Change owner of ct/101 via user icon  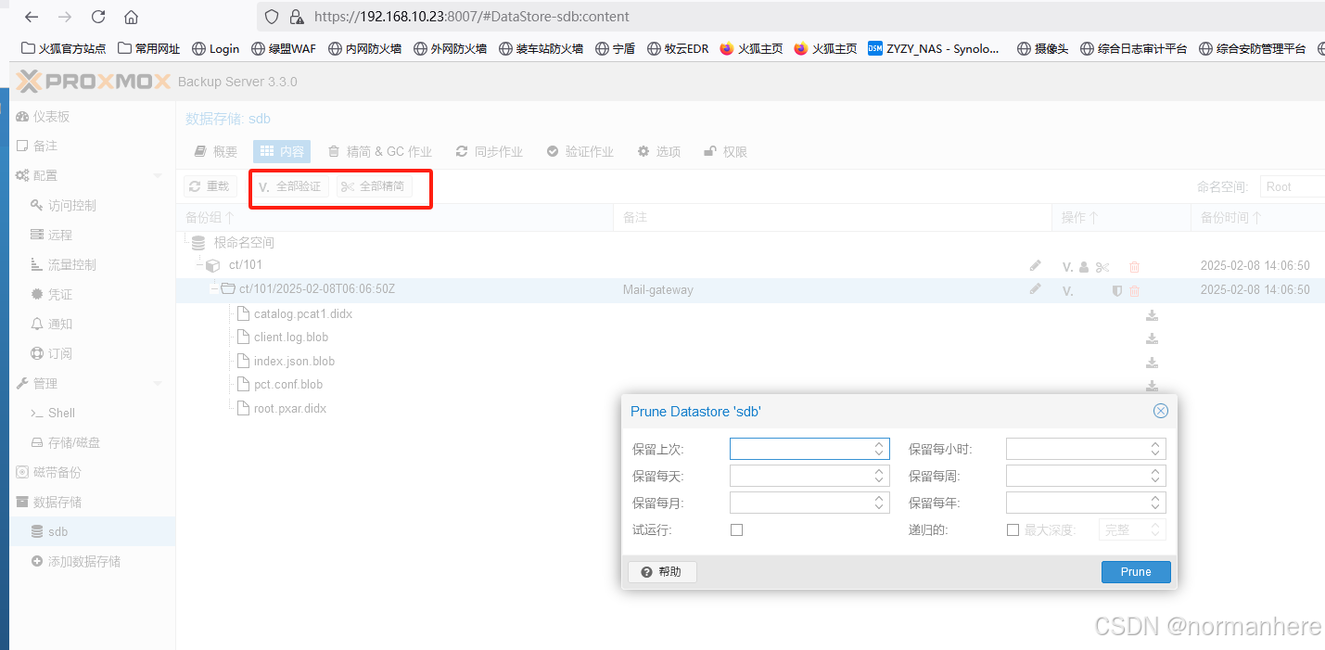1084,267
